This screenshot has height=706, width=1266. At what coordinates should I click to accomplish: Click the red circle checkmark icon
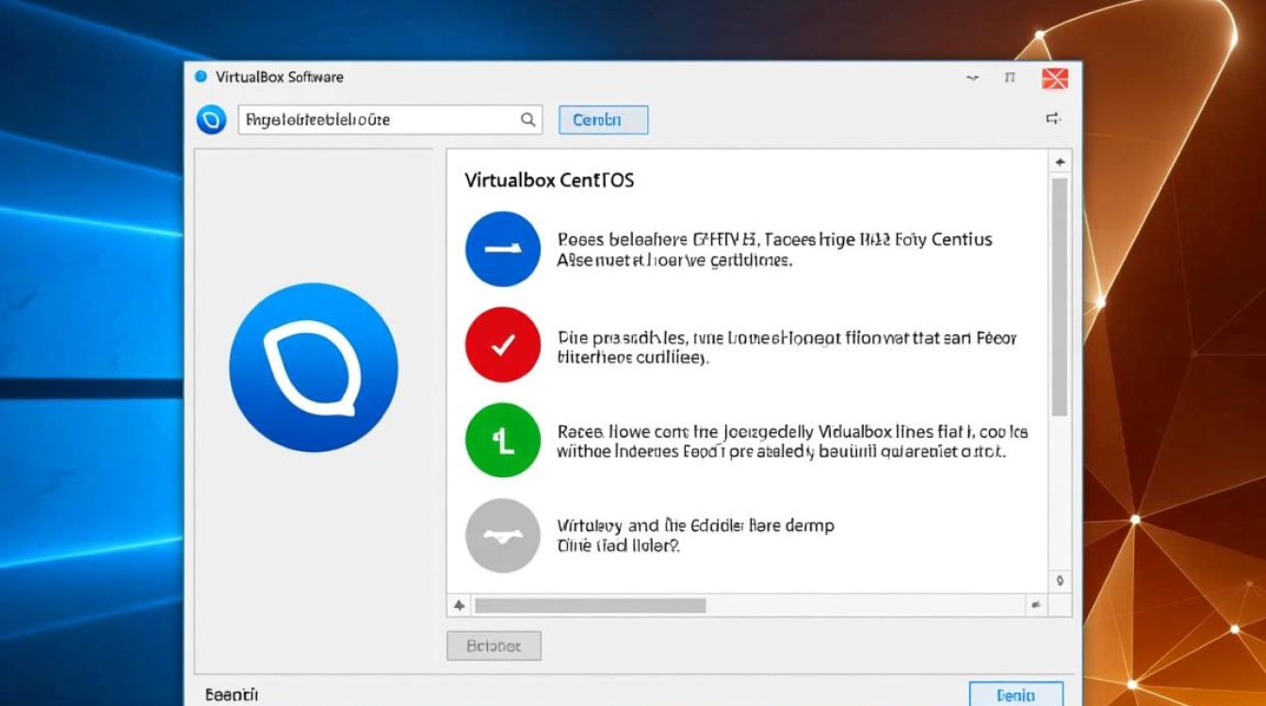click(x=503, y=345)
